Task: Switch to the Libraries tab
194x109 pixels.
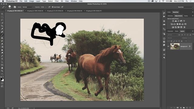Action: (170, 16)
